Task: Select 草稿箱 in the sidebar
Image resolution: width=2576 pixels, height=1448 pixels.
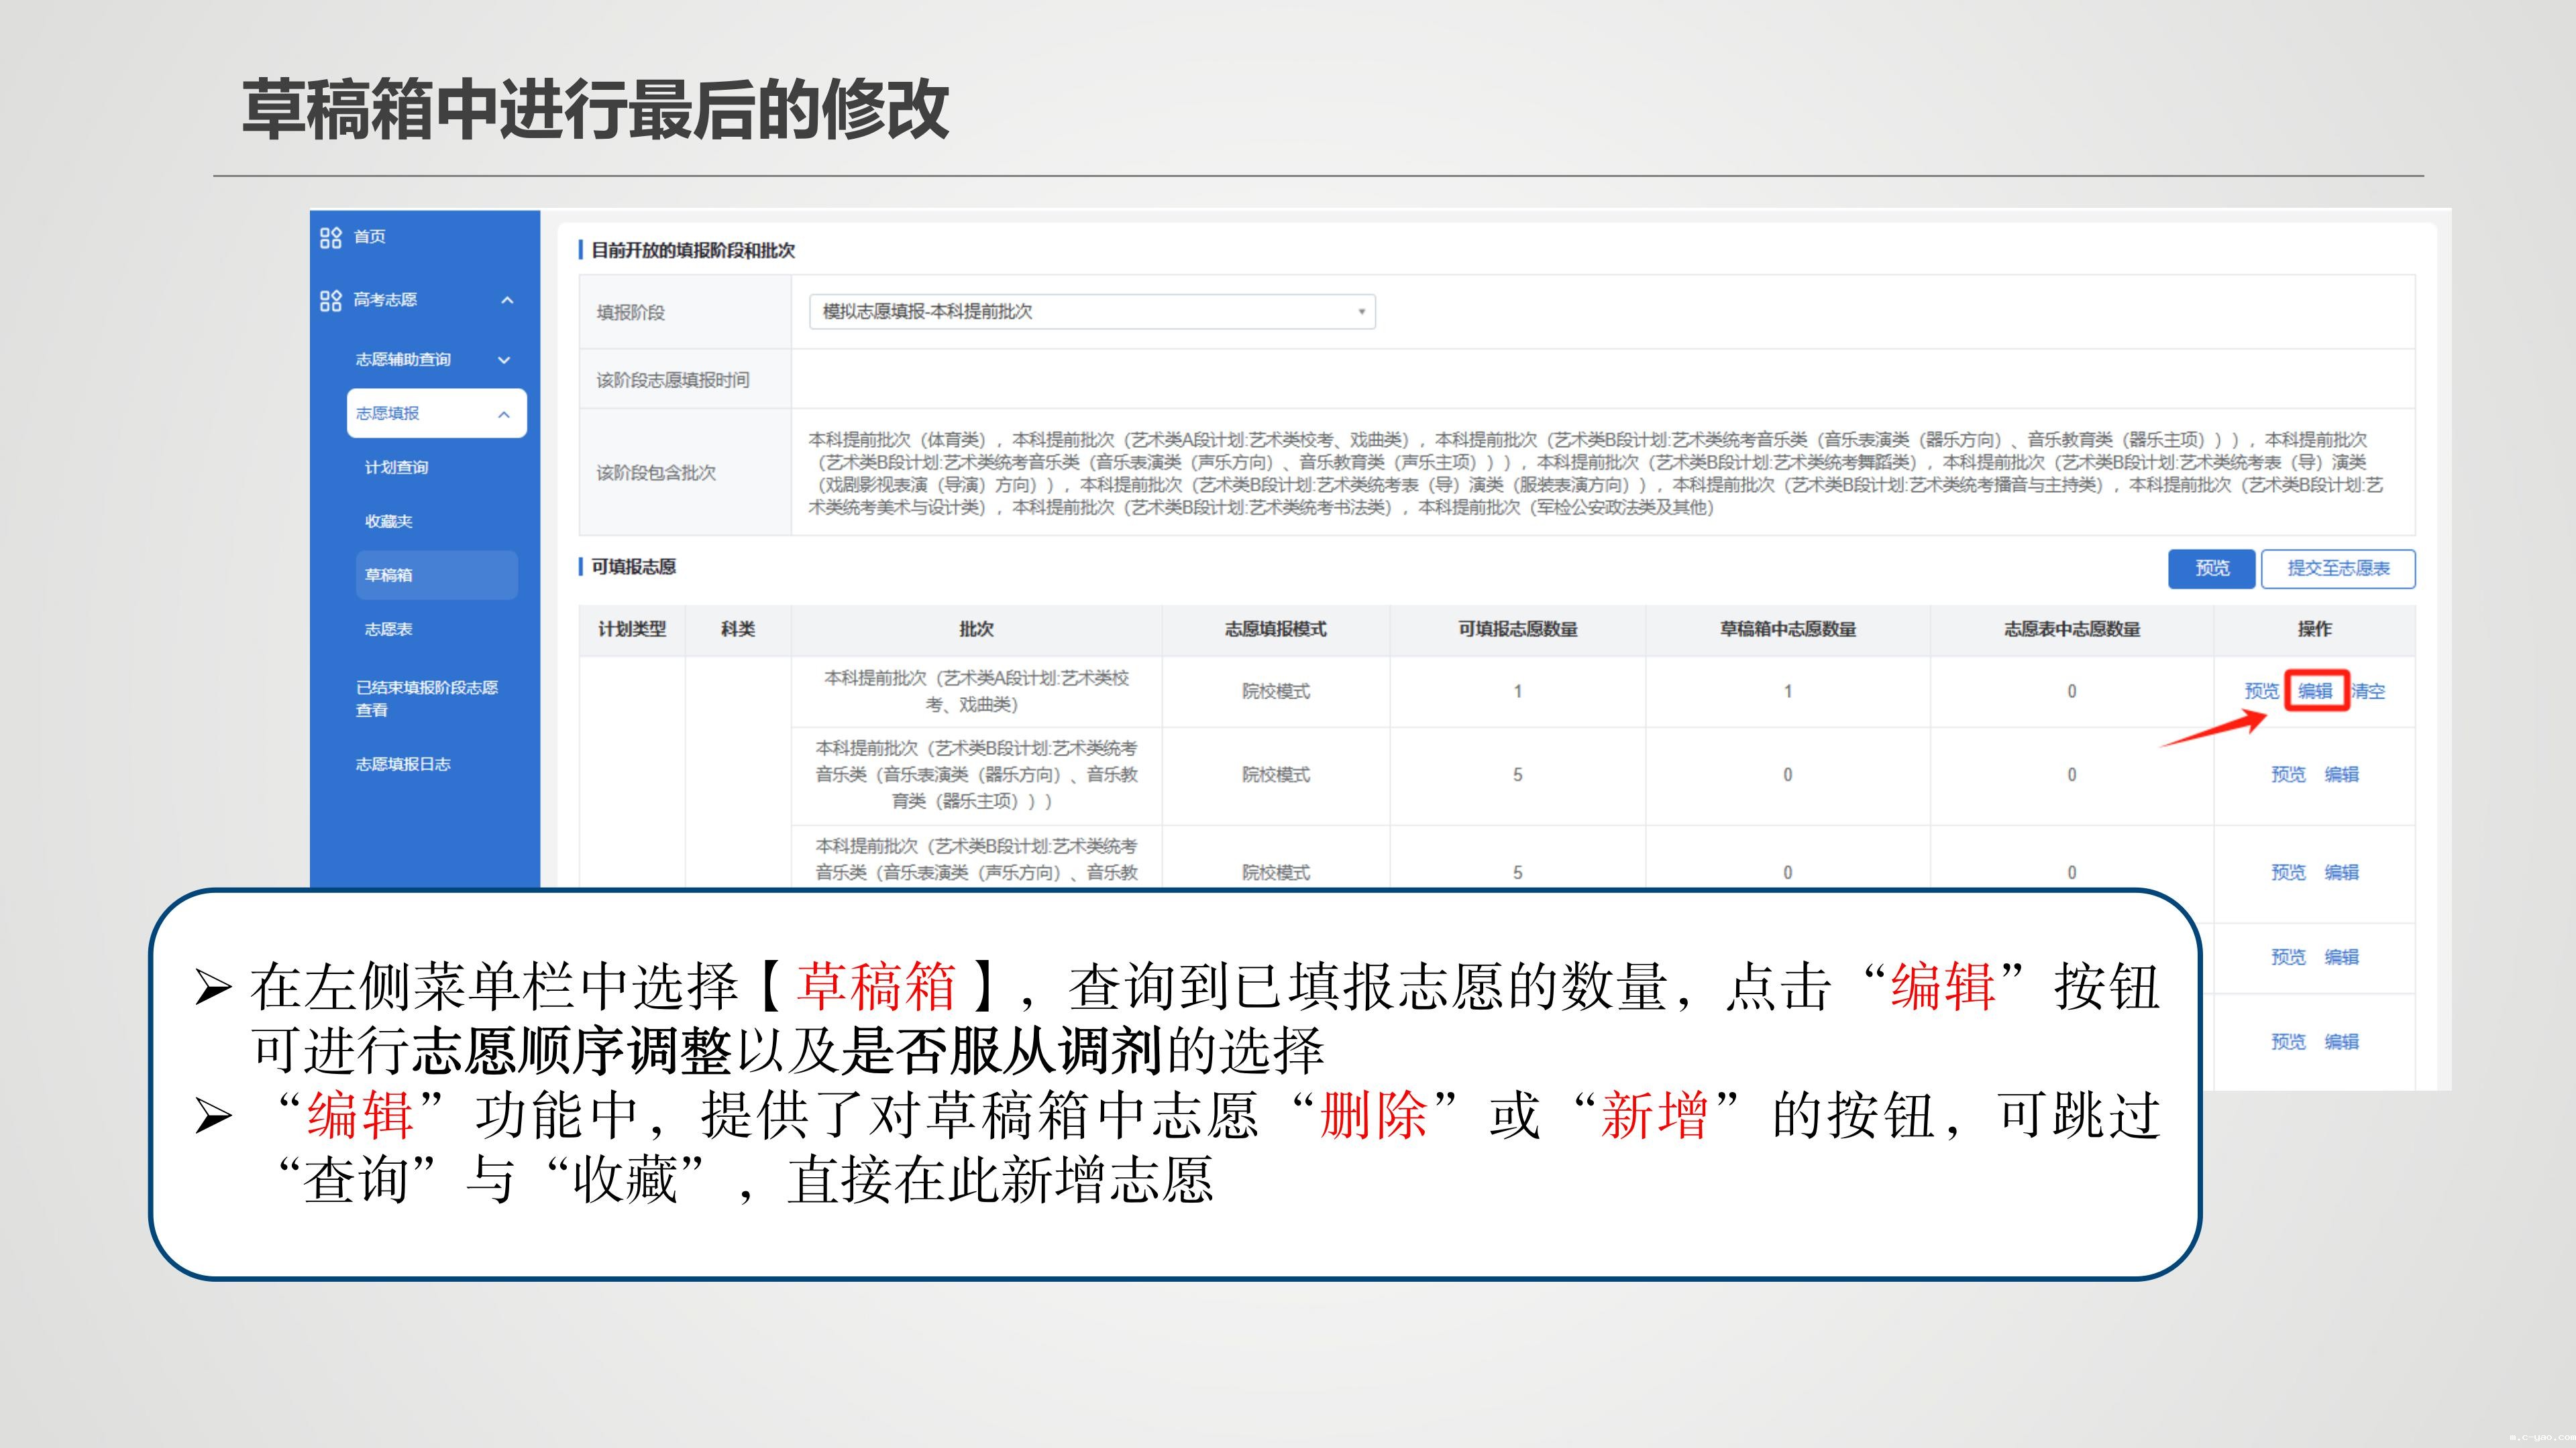Action: click(x=388, y=576)
